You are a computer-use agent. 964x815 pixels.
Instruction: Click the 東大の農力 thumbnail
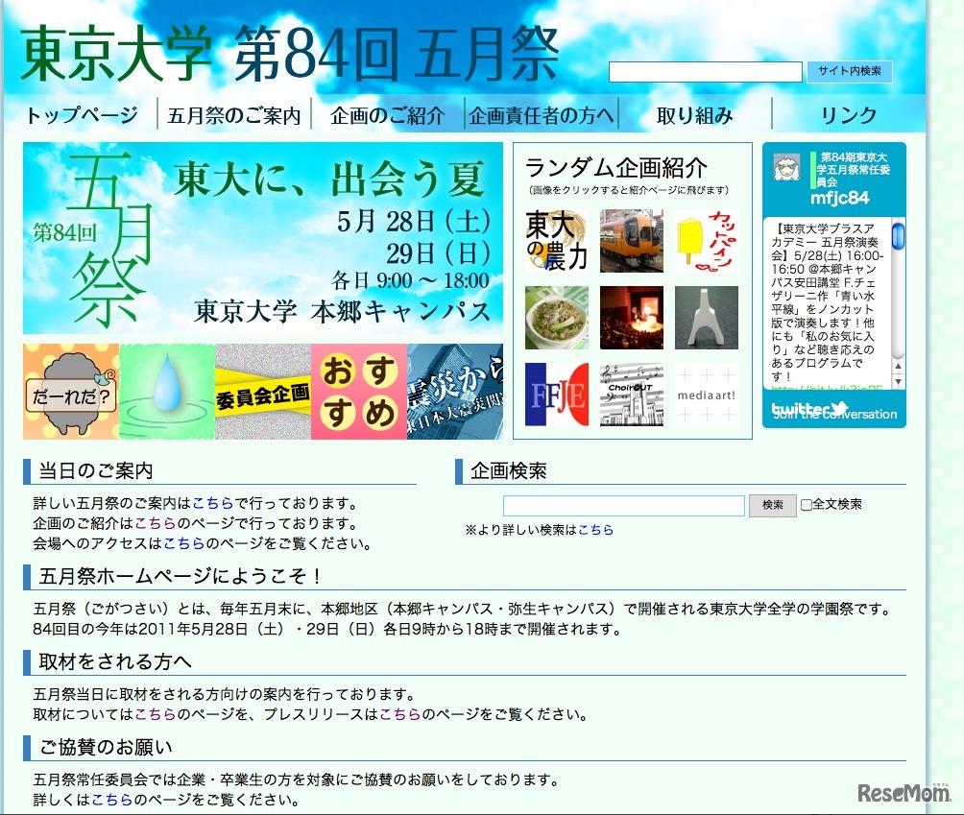(x=557, y=240)
